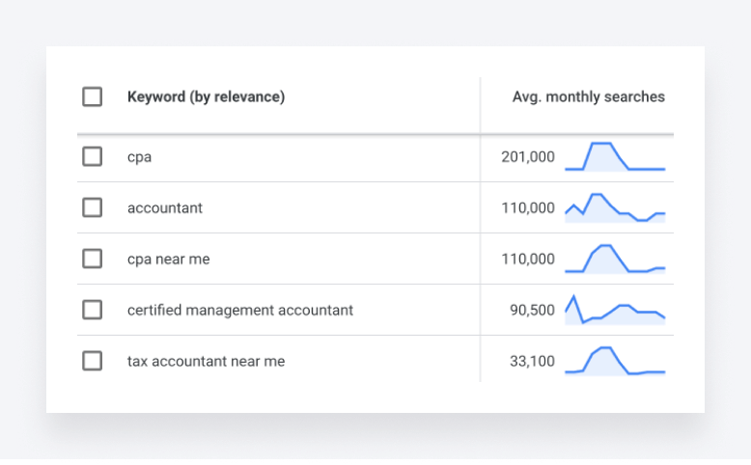Select the 'accountant' row checkbox

coord(93,207)
